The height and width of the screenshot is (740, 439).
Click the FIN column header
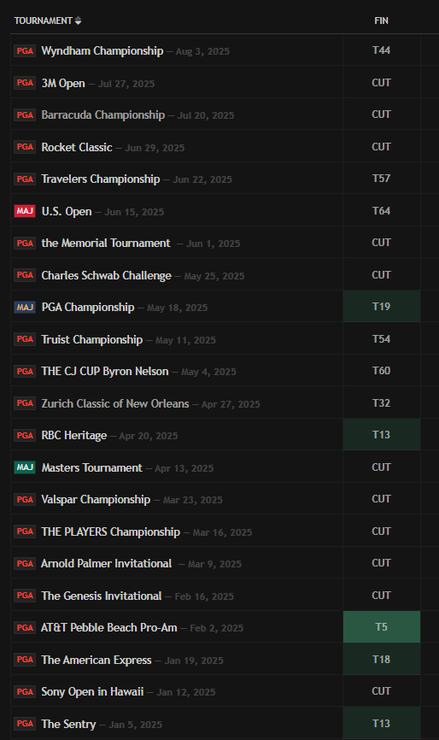382,21
